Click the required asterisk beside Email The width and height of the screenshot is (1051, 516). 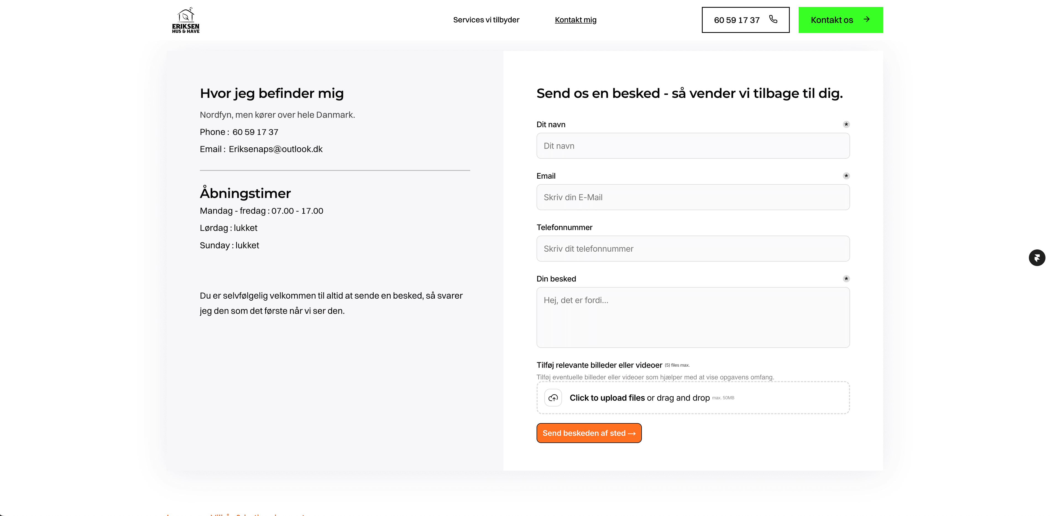(846, 176)
